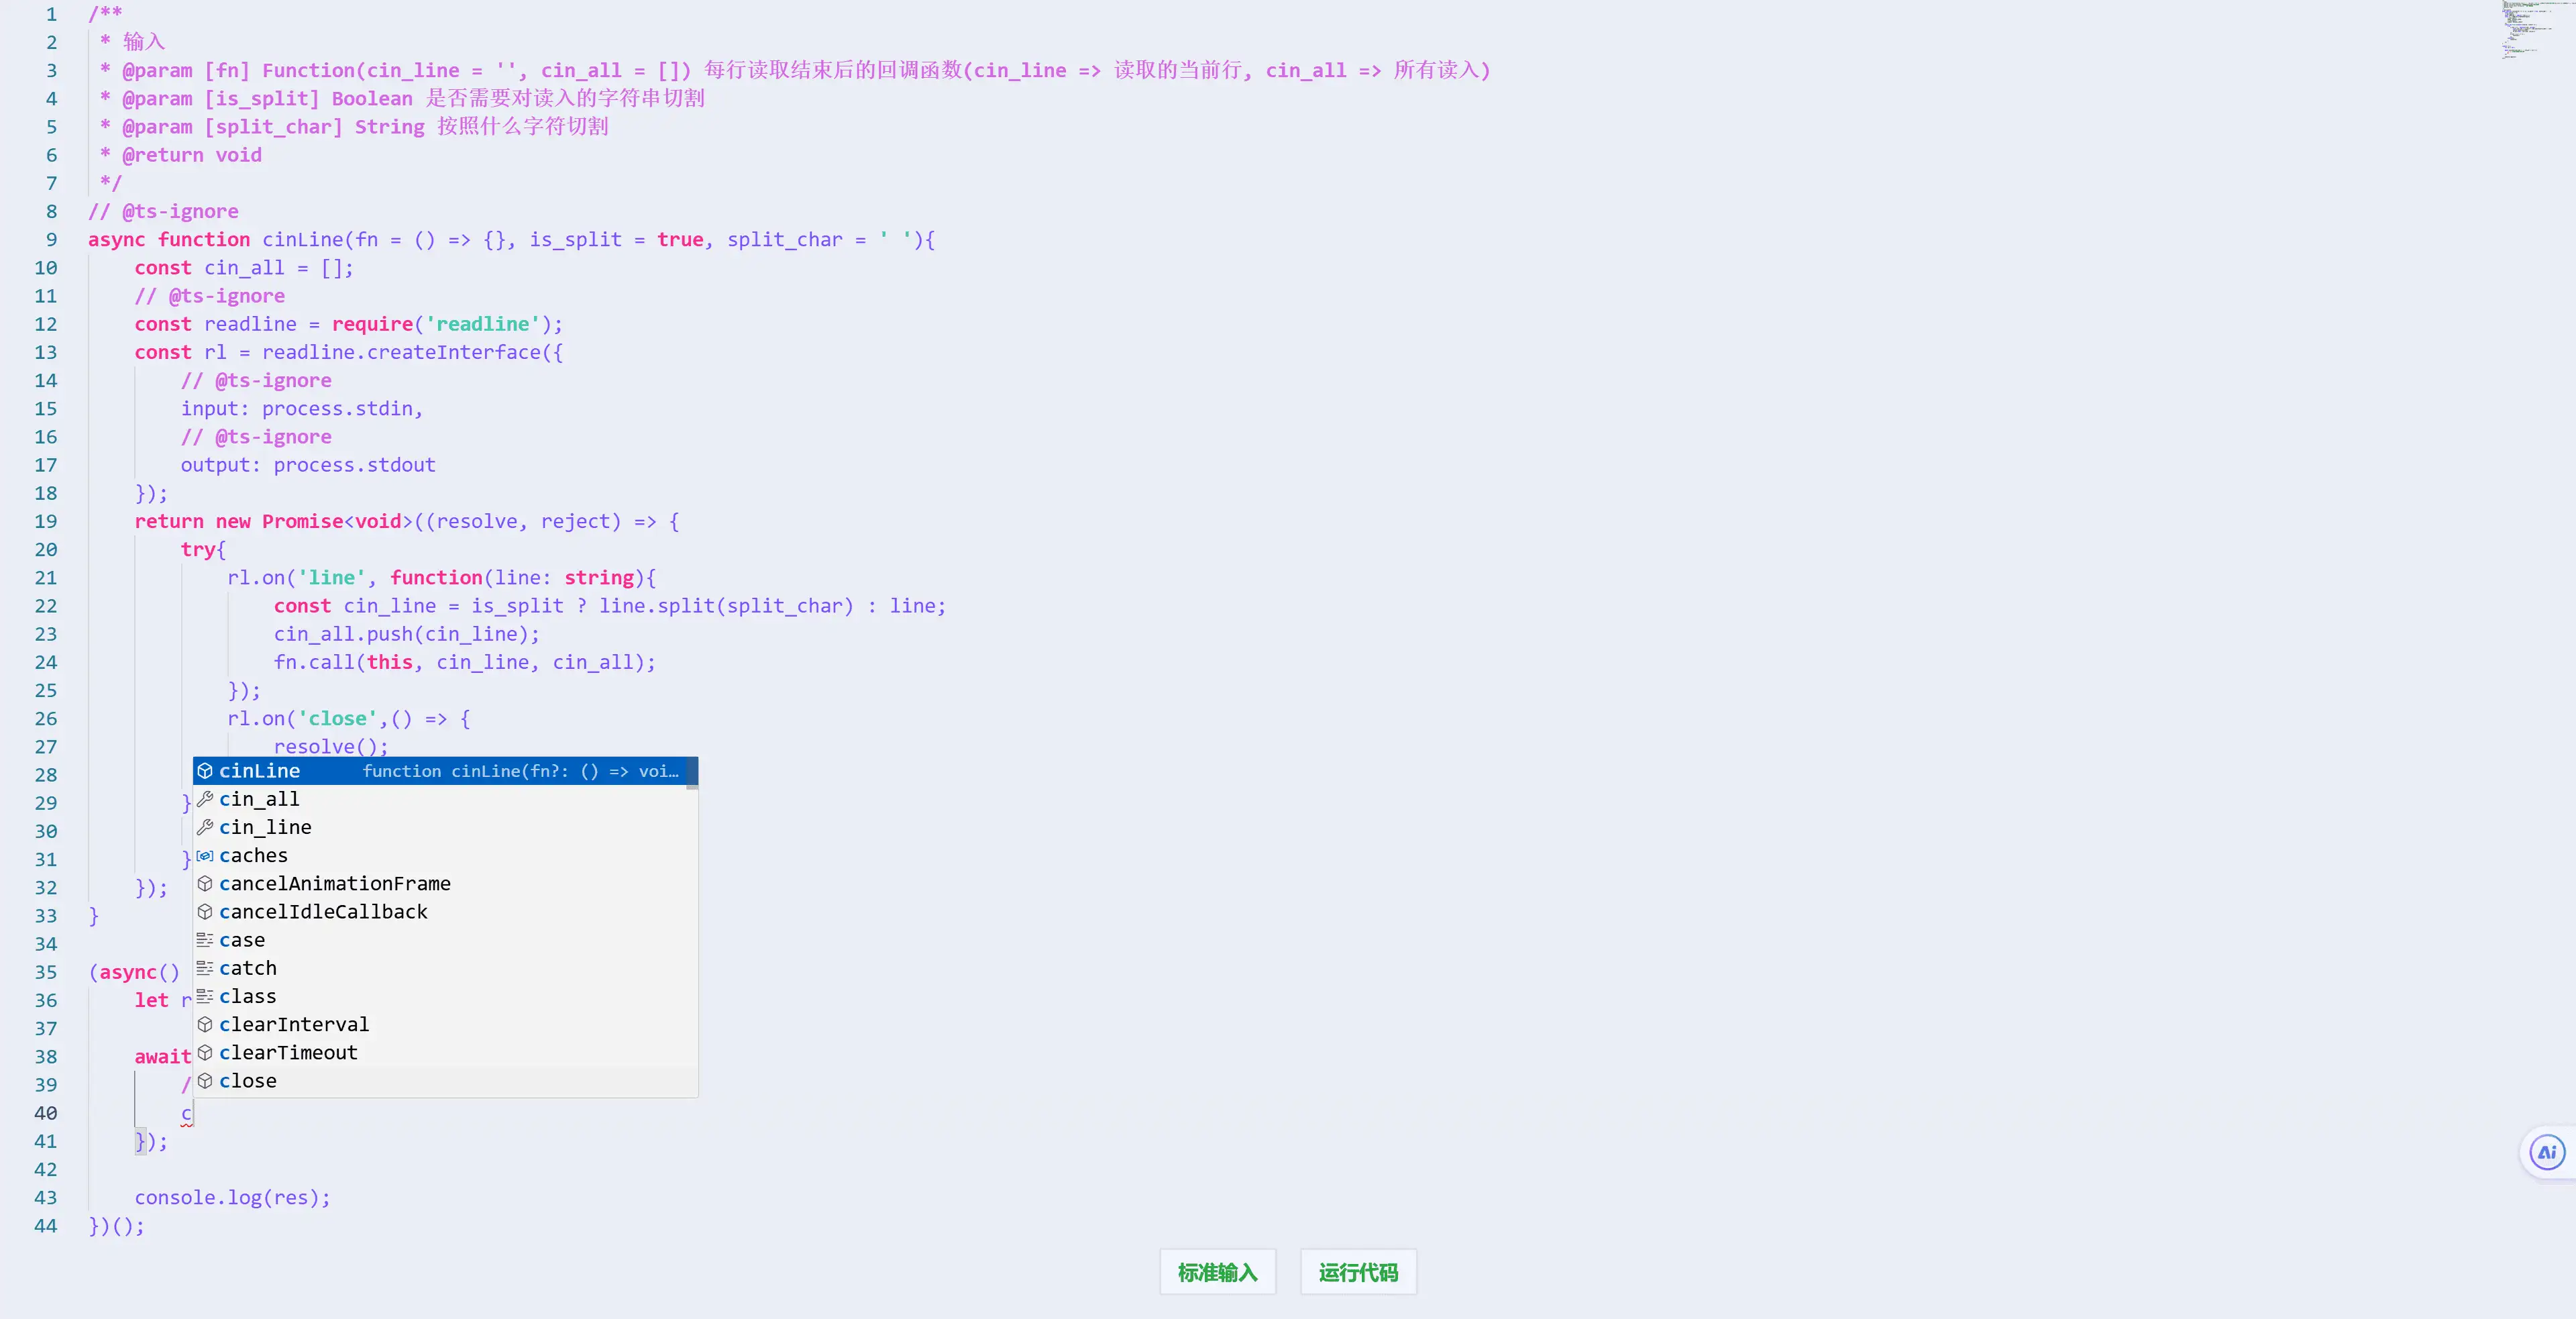The image size is (2576, 1319).
Task: Click the 运行代码 run button
Action: tap(1358, 1272)
